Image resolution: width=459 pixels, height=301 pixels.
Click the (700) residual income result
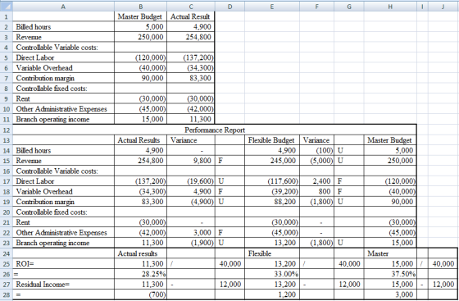pyautogui.click(x=140, y=294)
